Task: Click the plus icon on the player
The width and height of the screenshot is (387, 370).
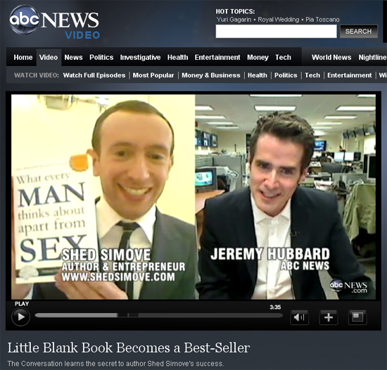Action: [329, 317]
